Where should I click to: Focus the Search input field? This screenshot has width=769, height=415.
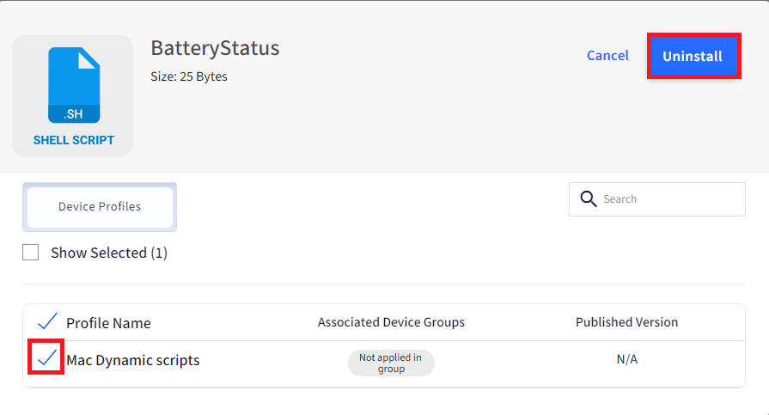[657, 199]
